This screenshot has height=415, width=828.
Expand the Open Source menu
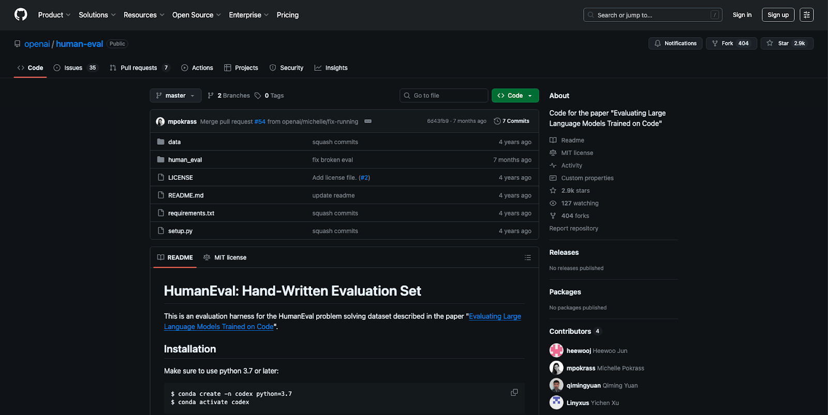click(197, 15)
